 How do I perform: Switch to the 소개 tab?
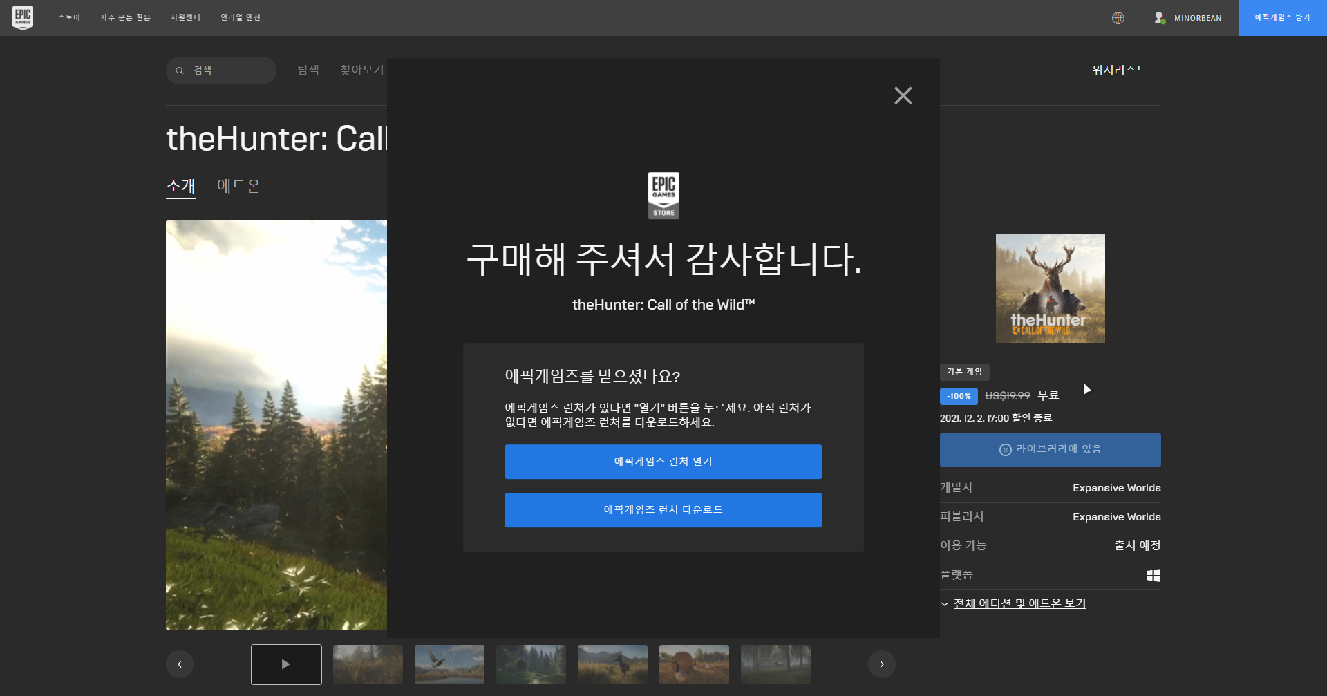coord(180,186)
